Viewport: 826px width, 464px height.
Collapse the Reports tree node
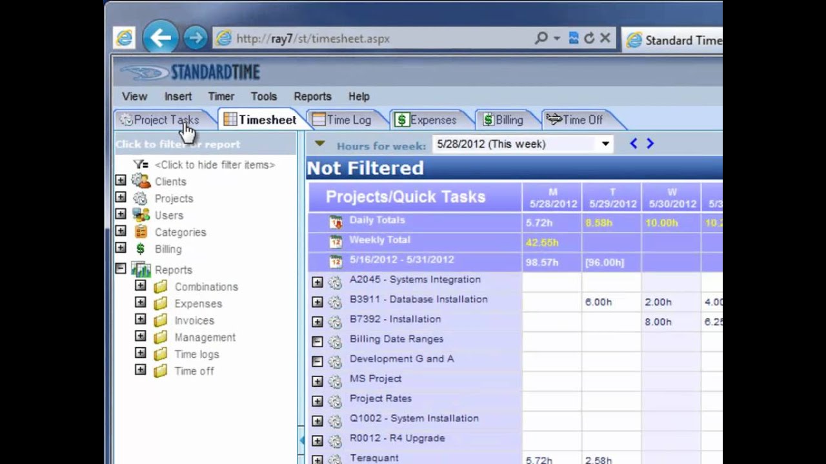pos(121,269)
